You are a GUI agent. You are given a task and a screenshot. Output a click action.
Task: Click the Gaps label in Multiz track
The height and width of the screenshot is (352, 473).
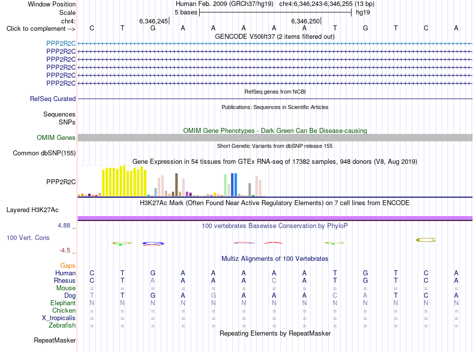(x=68, y=265)
